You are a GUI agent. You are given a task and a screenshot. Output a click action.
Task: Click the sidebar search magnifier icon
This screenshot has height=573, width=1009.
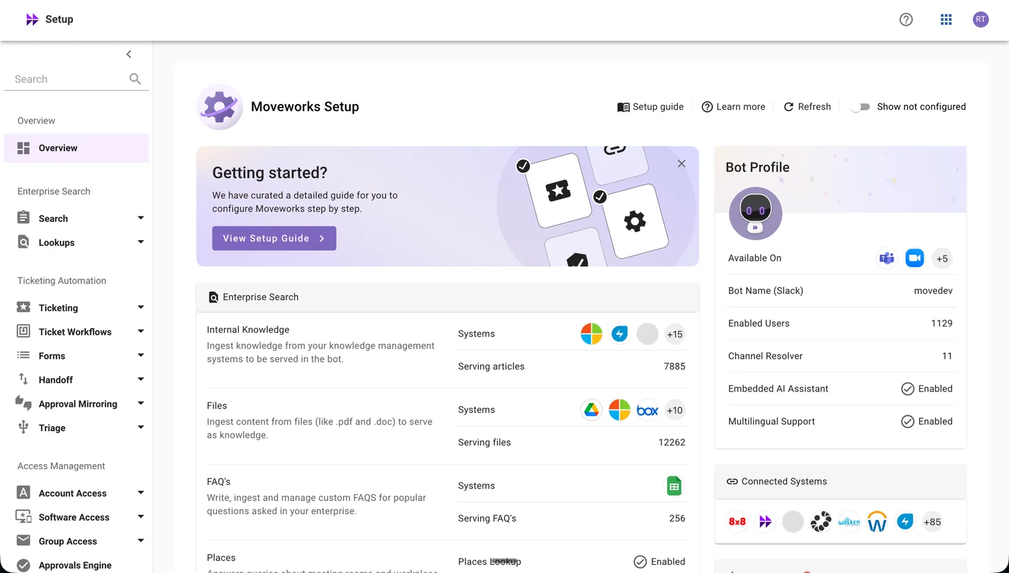click(x=135, y=79)
